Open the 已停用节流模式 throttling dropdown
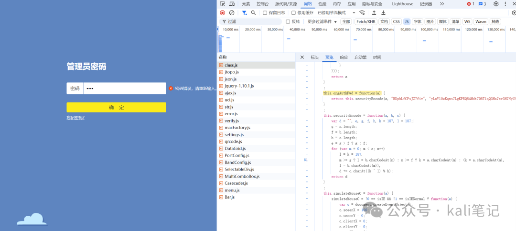 point(336,13)
